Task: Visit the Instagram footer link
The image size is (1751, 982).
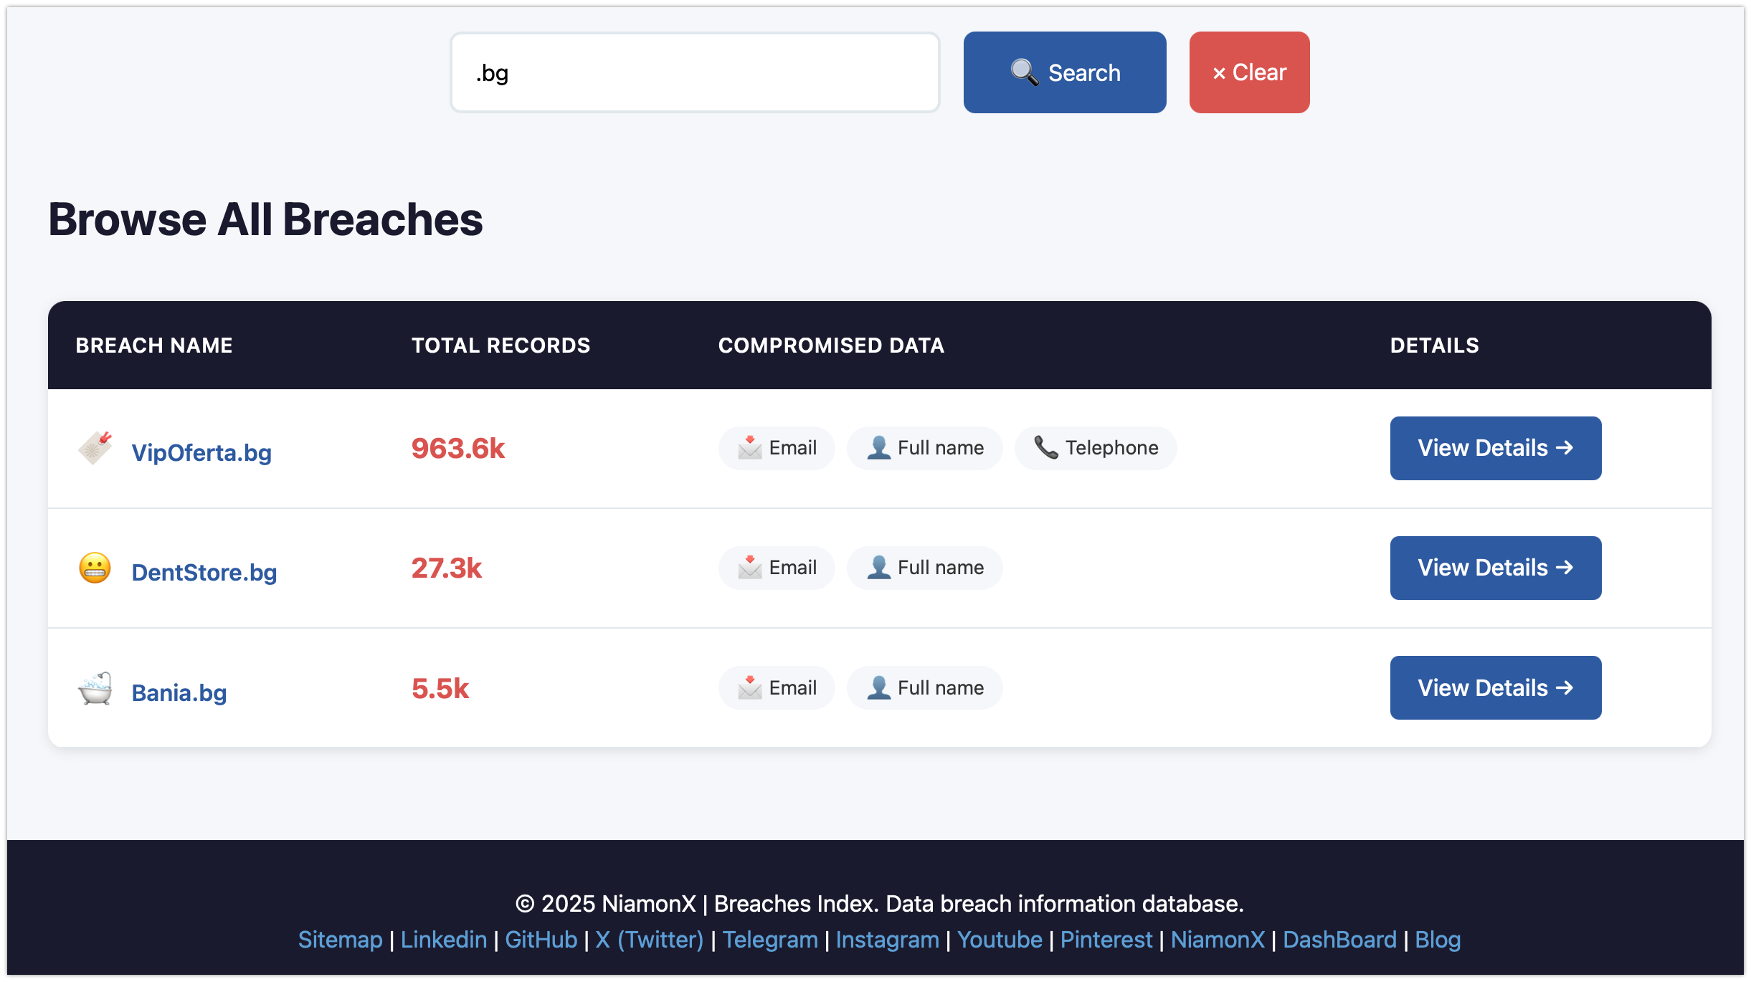Action: point(888,940)
